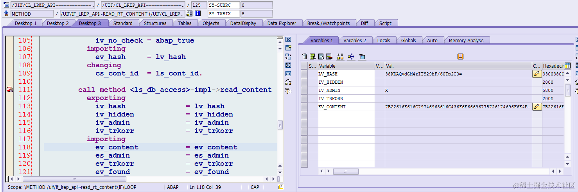Click the blue information icon in header
Screen dimensions: 578x192
[198, 14]
